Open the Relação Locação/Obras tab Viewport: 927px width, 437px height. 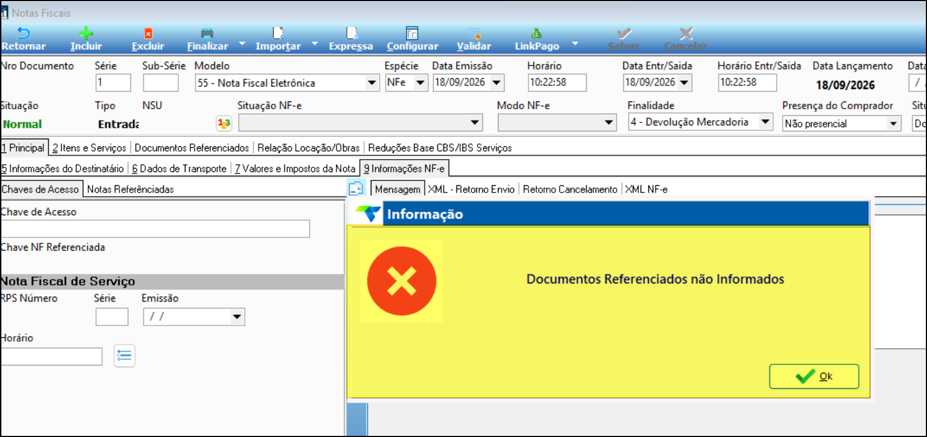[309, 148]
